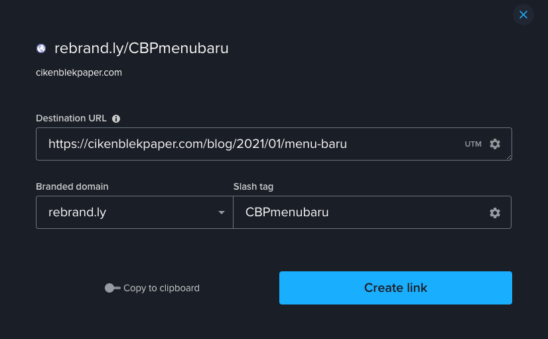Click the Destination URL label
The image size is (548, 339).
tap(71, 119)
